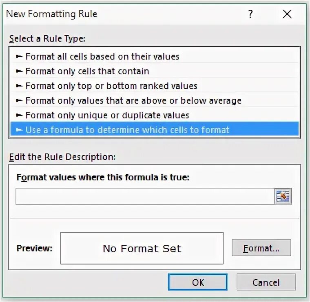310x302 pixels.
Task: Click arrow bullet beside 'unique or duplicate values'
Action: 19,115
